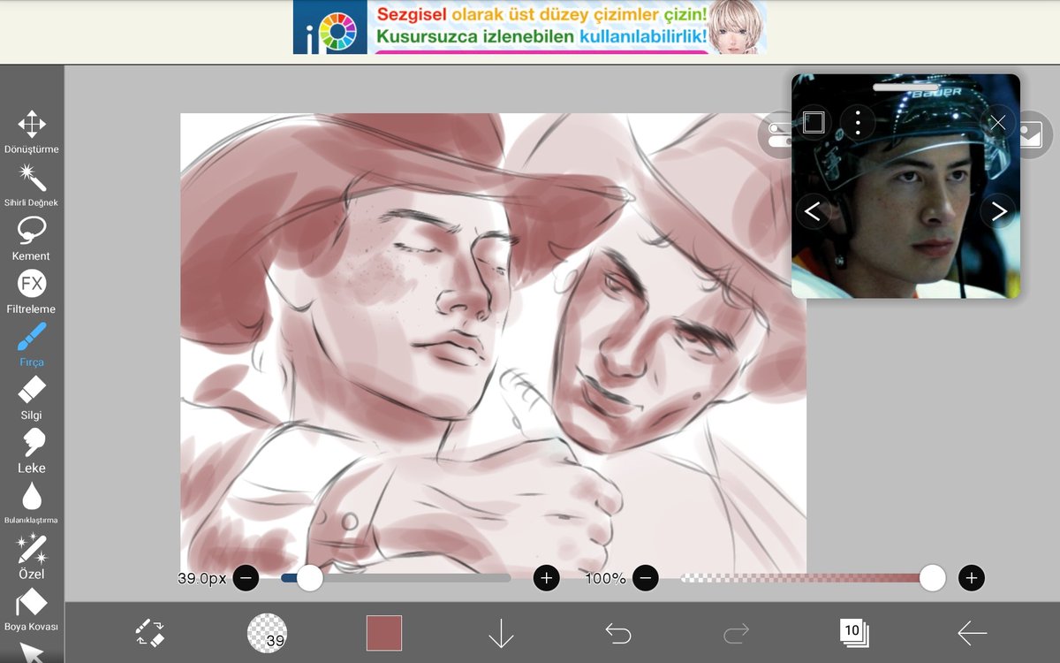This screenshot has height=663, width=1060.
Task: Open the ibisPaint advertisement banner
Action: pyautogui.click(x=530, y=27)
